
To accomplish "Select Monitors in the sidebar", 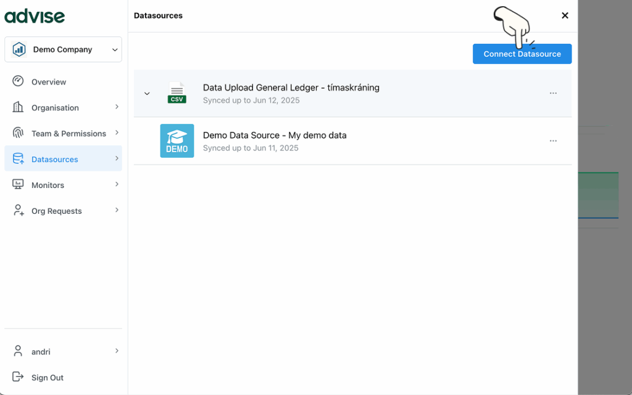I will (48, 185).
